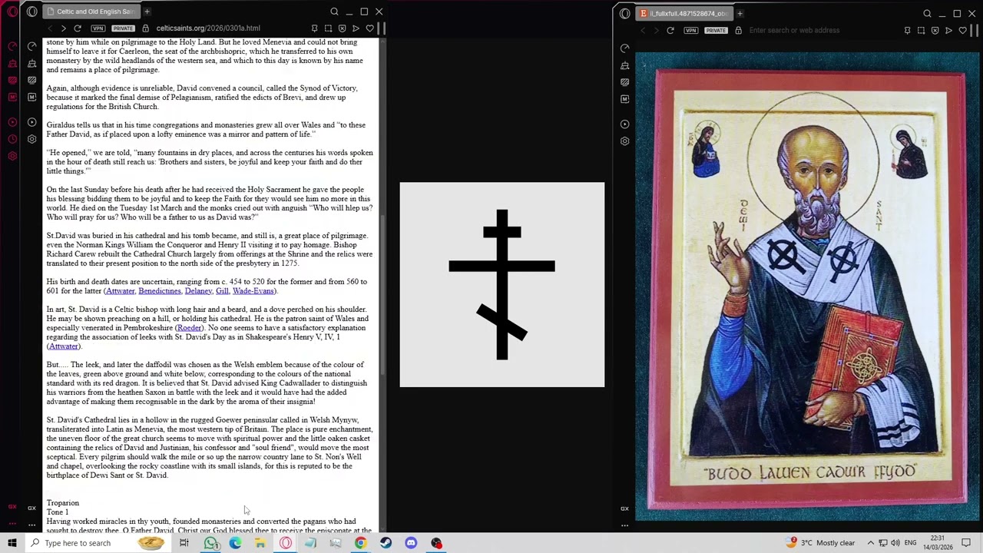983x553 pixels.
Task: Open GX Control speedometer in left inner sidebar
Action: (31, 46)
